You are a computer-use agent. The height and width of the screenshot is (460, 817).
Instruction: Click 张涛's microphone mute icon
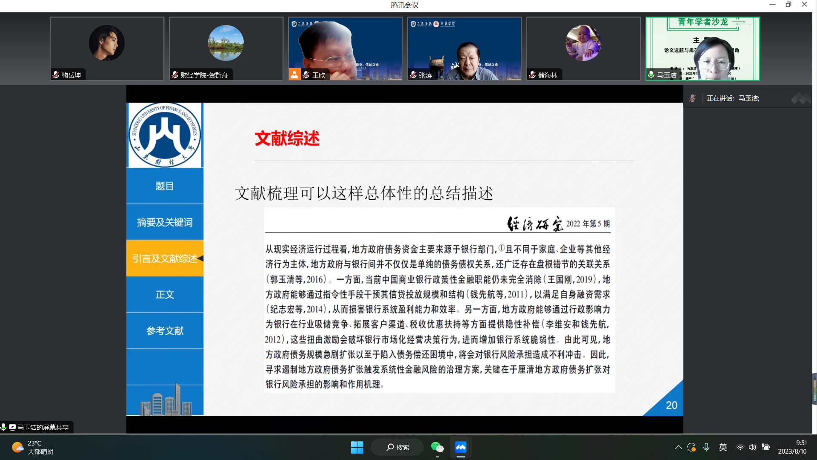(x=412, y=75)
